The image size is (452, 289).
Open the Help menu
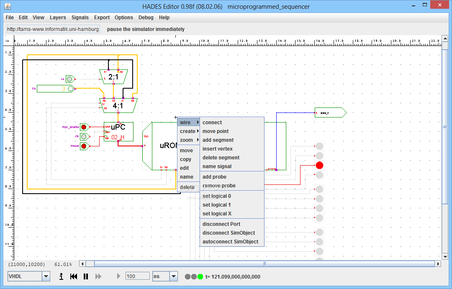164,18
